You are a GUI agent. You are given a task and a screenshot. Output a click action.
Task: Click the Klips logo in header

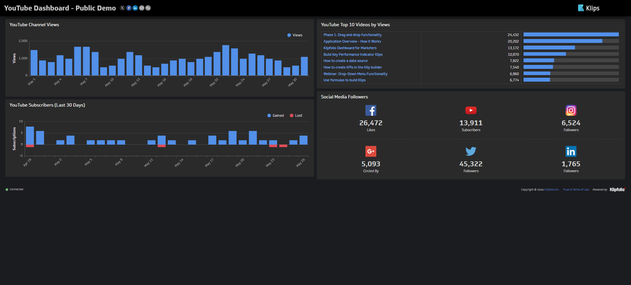click(x=588, y=8)
